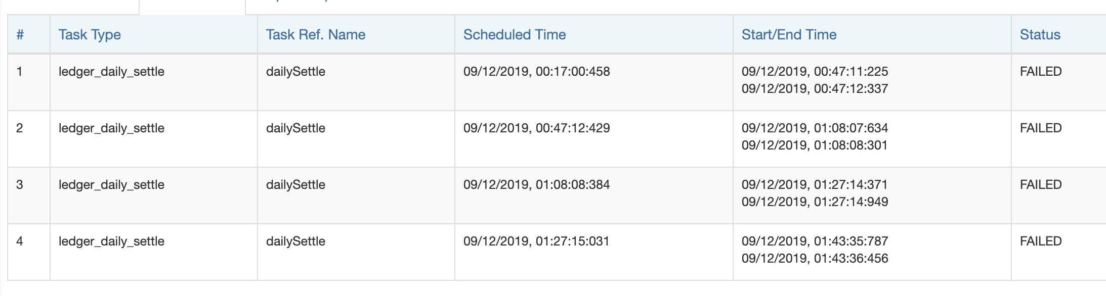
Task: Sort by Scheduled Time column header
Action: click(x=515, y=34)
